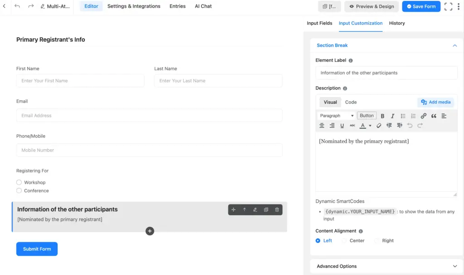Select the Input Customization tab
Screen dimensions: 464x275
360,23
